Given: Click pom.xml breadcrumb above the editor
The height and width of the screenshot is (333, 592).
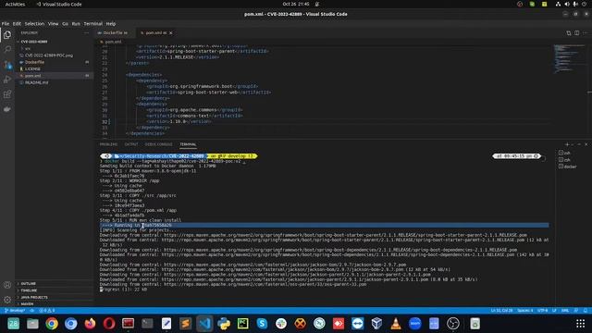Looking at the screenshot, I should coord(113,42).
